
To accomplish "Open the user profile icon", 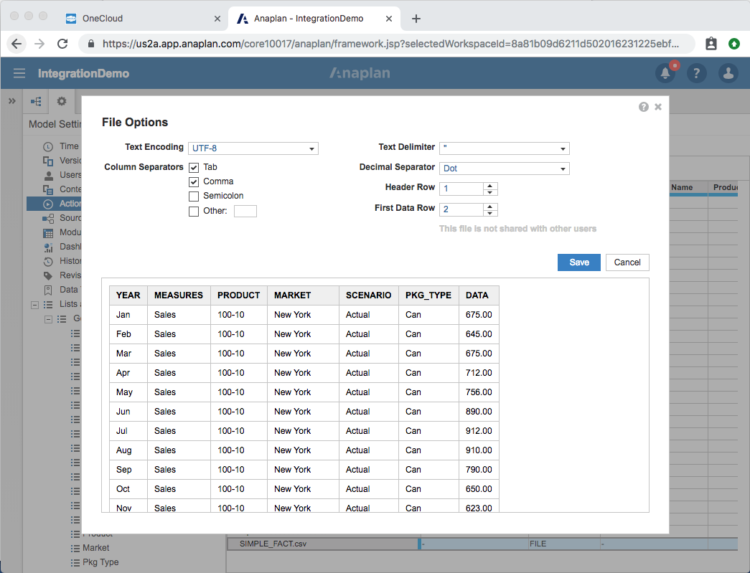I will coord(728,73).
